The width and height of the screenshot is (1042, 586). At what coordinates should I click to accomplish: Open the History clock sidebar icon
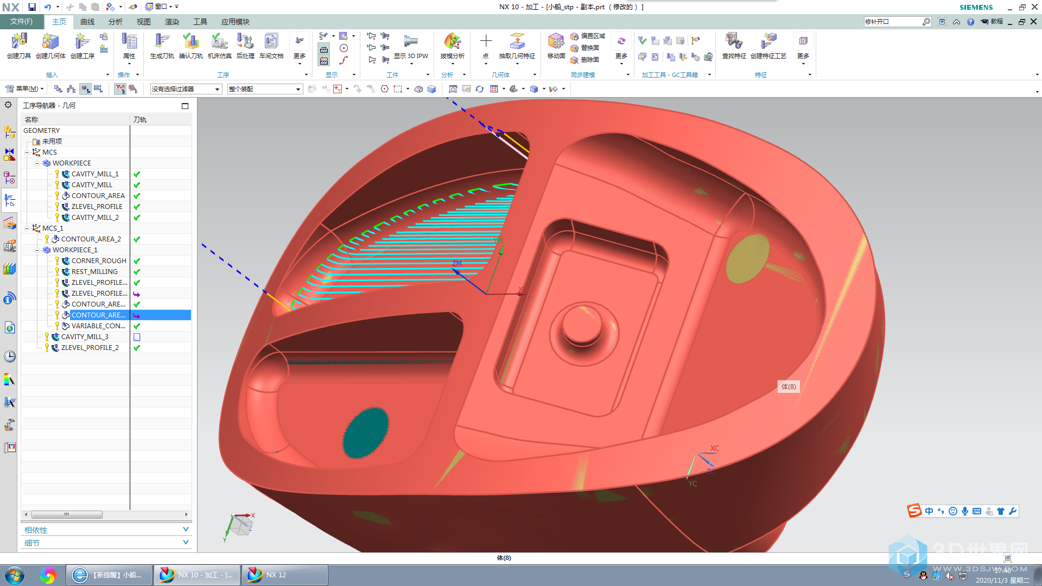tap(9, 356)
